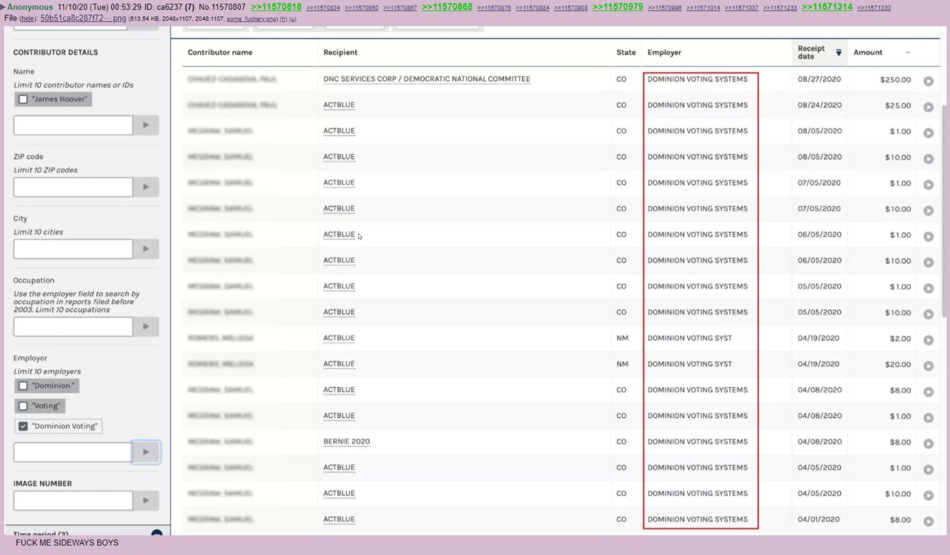Click the CONTRIBUTOR DETAILS heading

(56, 52)
